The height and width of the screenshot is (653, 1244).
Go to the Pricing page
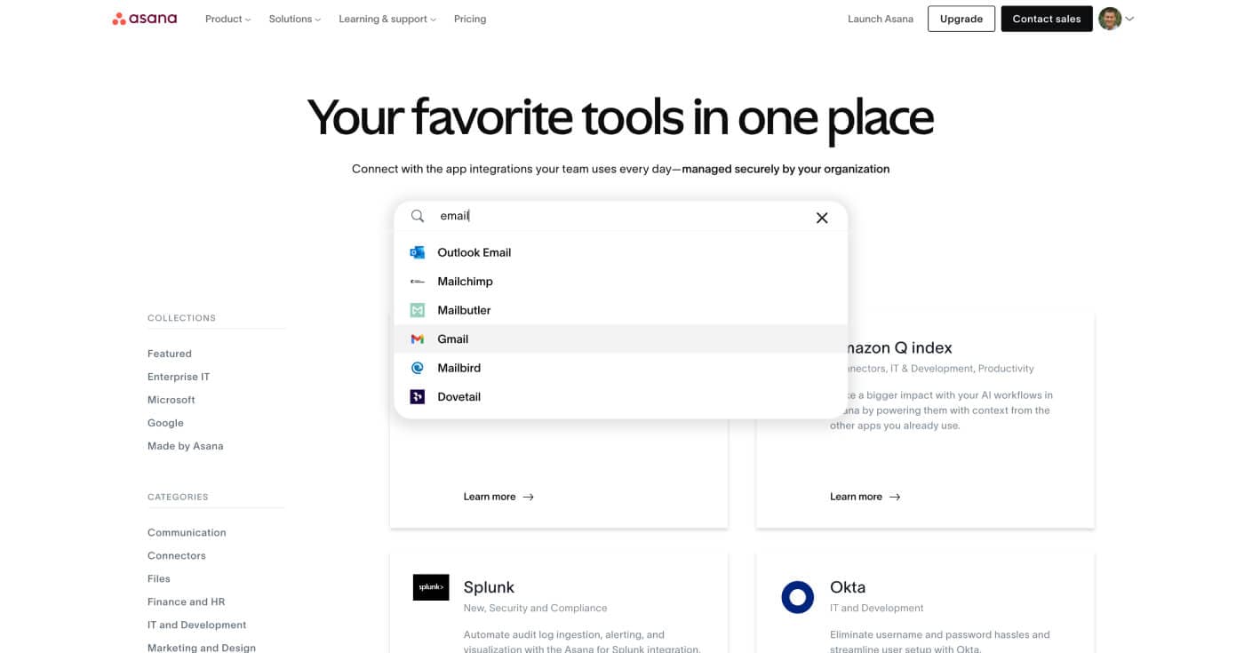[x=470, y=19]
